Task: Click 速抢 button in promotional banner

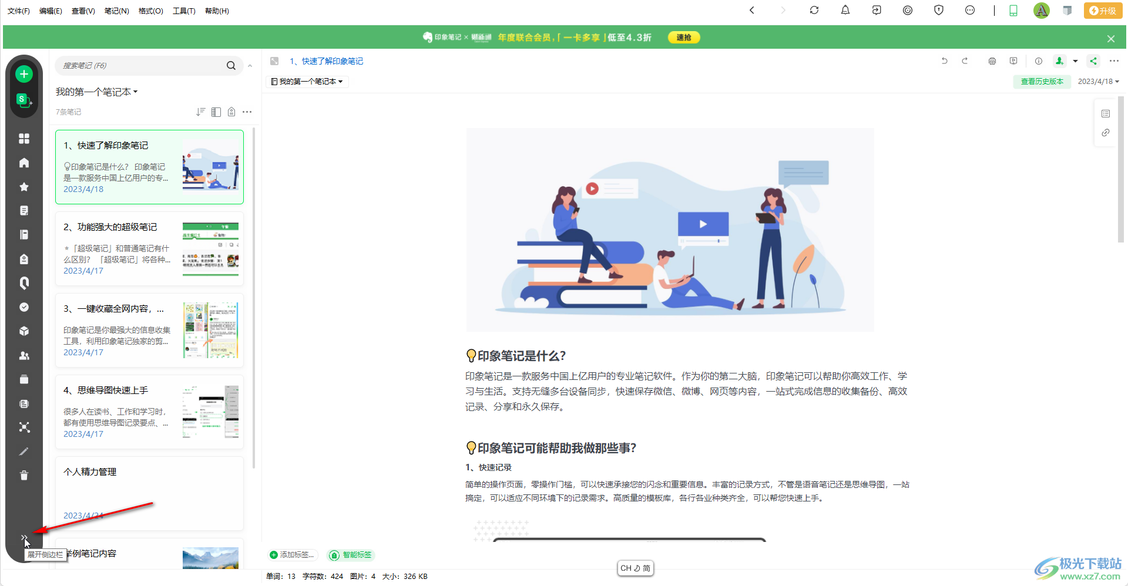Action: pos(684,38)
